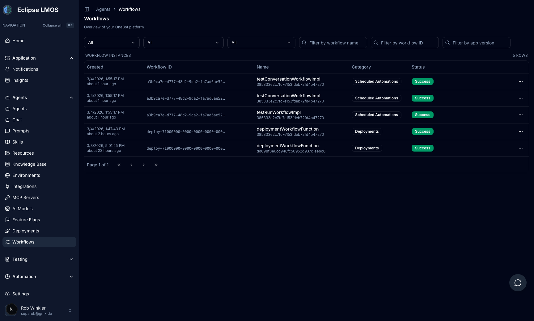Open actions menu for testRunWorkflowImpl row

[x=521, y=115]
